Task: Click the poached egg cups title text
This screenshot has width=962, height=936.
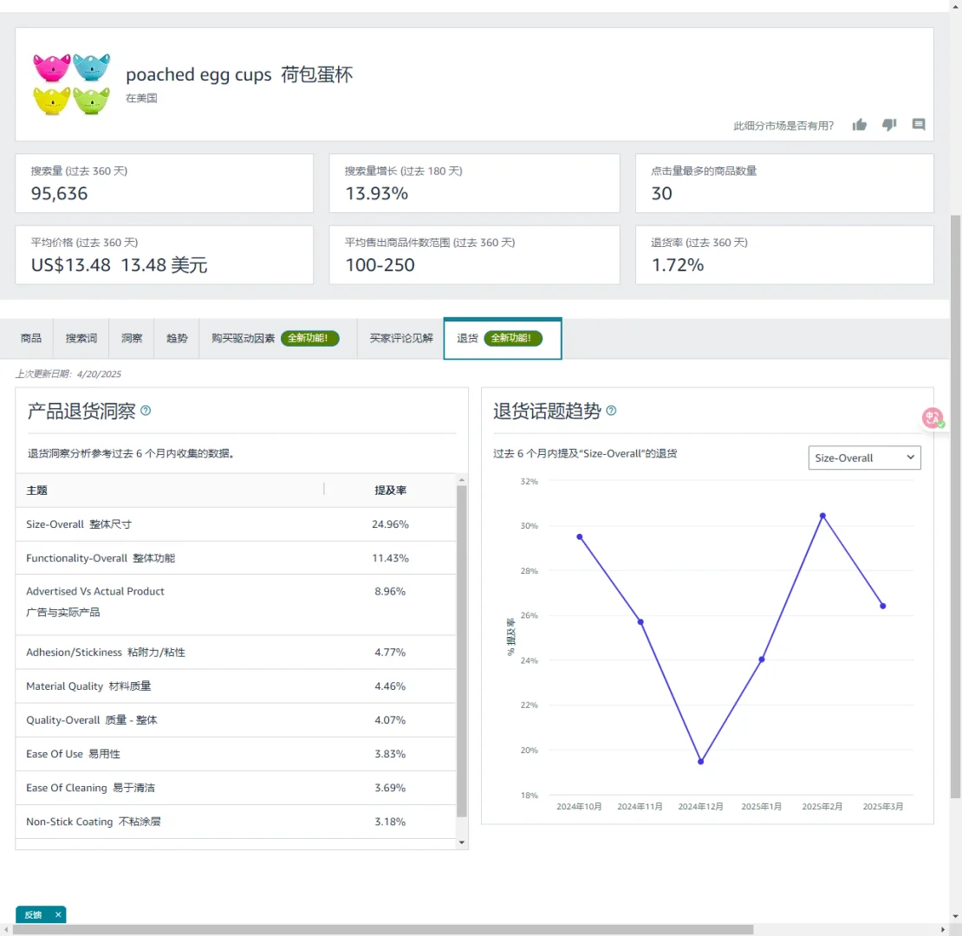Action: [x=239, y=75]
